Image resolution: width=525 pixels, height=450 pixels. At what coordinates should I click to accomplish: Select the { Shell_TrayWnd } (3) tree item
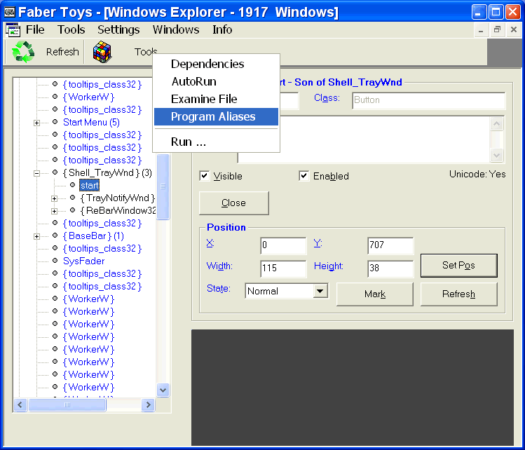pos(107,173)
